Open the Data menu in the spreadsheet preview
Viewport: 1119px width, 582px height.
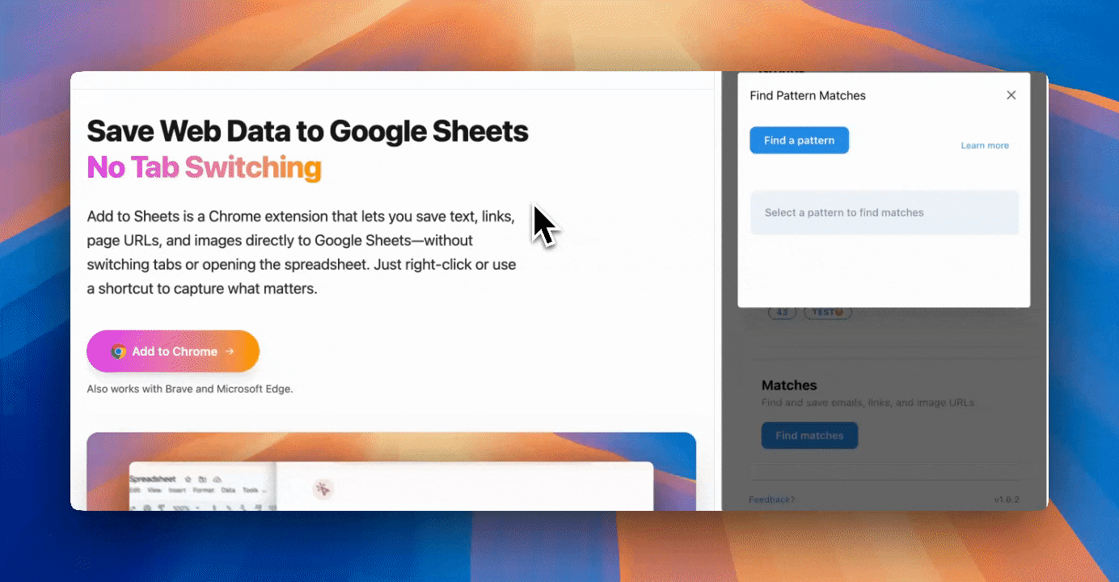click(229, 490)
